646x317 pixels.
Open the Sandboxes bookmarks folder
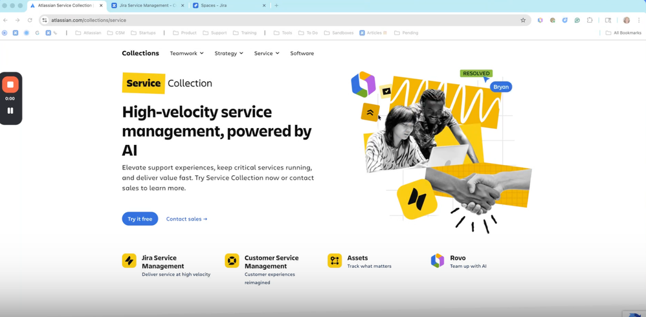(339, 33)
